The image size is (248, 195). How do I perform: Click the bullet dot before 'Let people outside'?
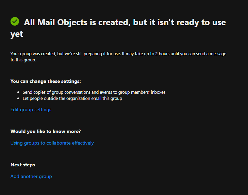tap(18, 99)
